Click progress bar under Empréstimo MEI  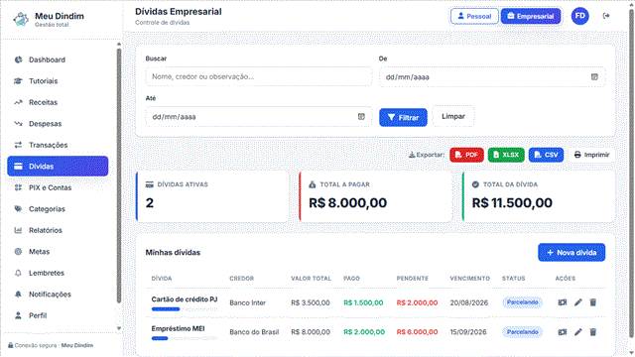(185, 338)
